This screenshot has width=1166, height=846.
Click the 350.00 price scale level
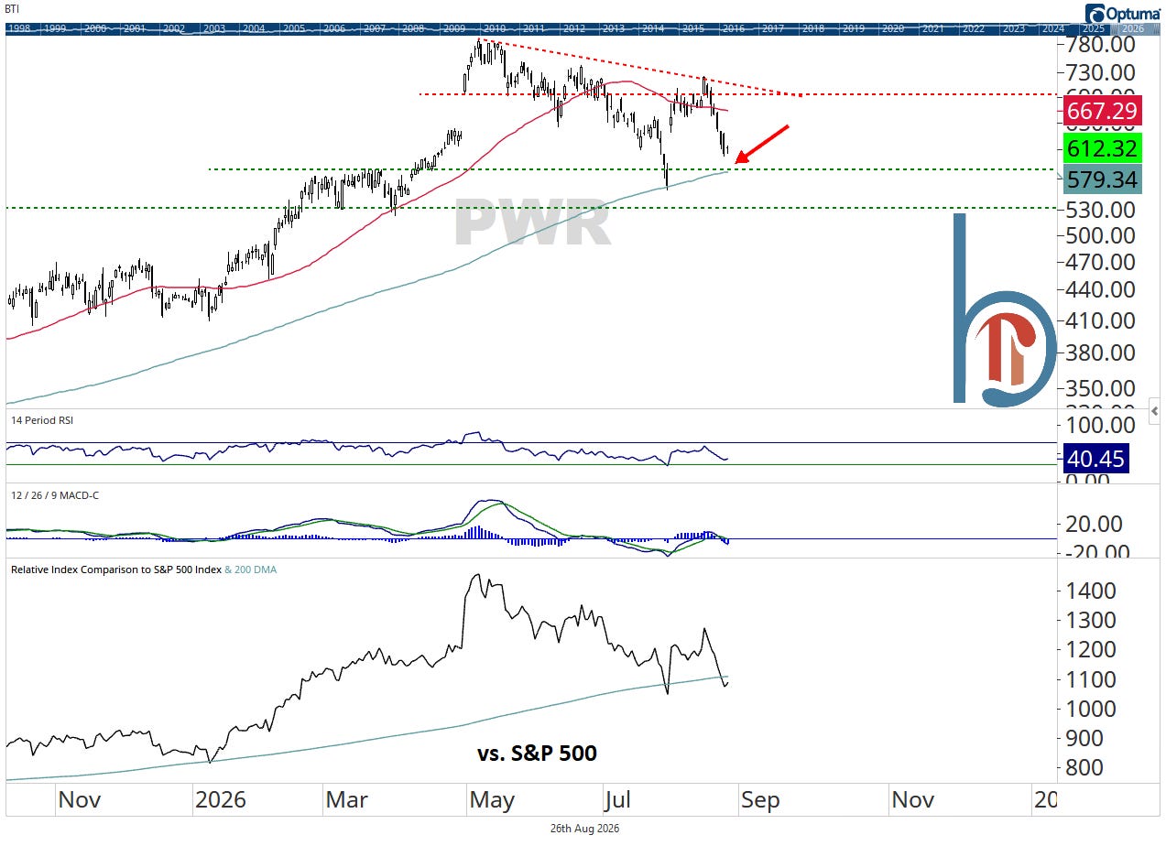point(1099,388)
